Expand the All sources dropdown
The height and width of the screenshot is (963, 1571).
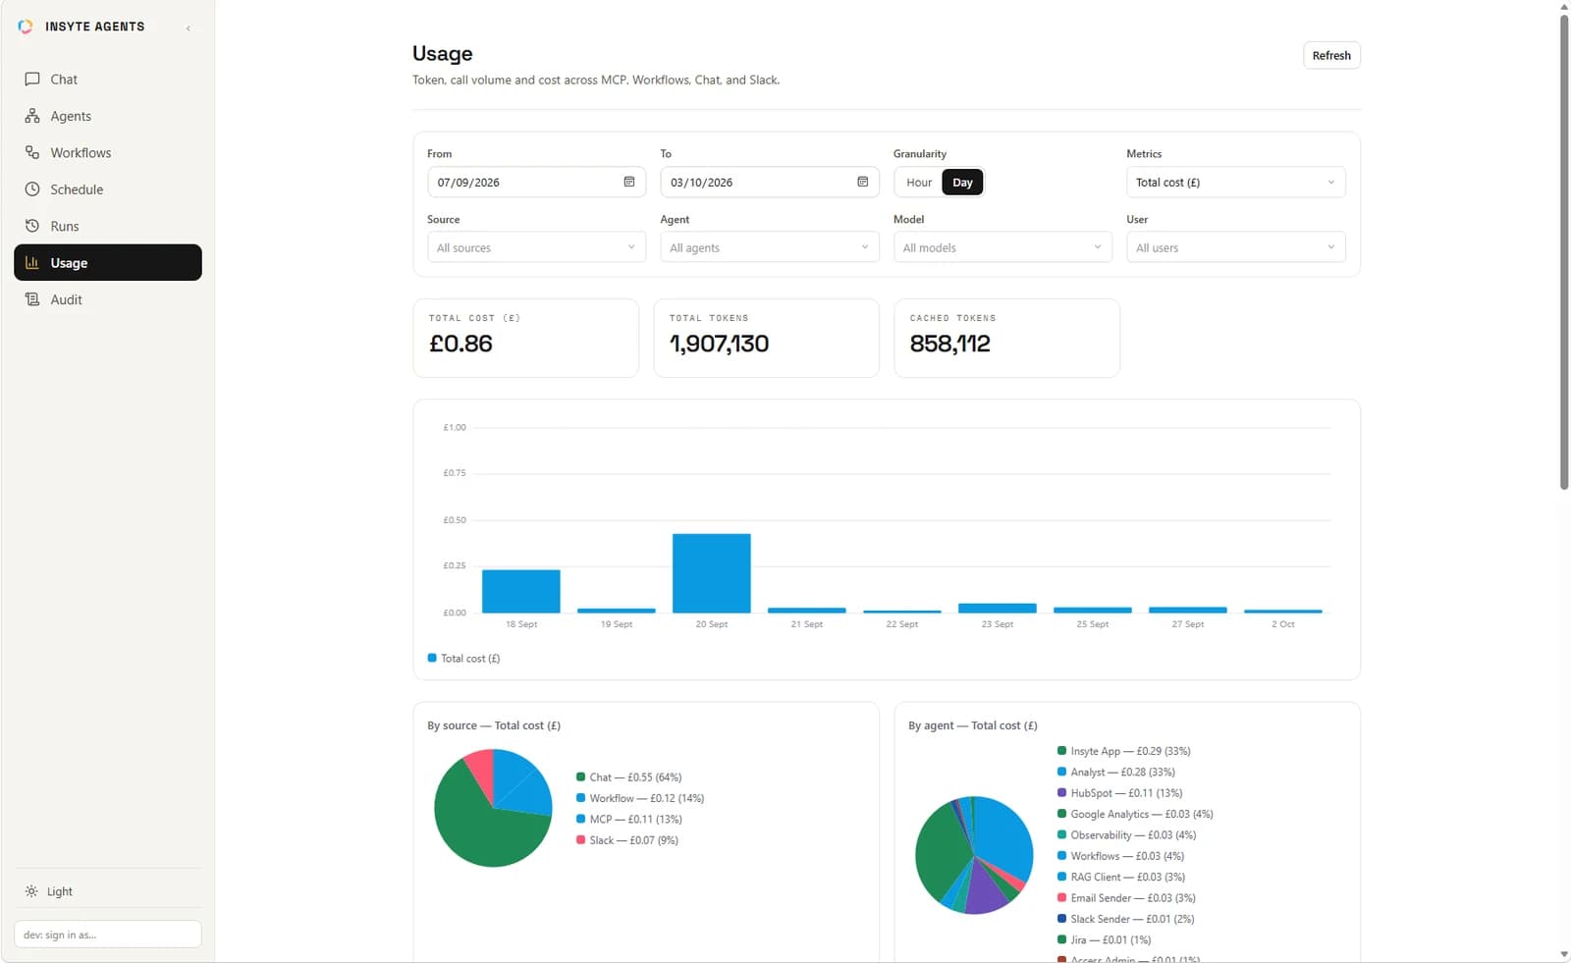pos(536,247)
